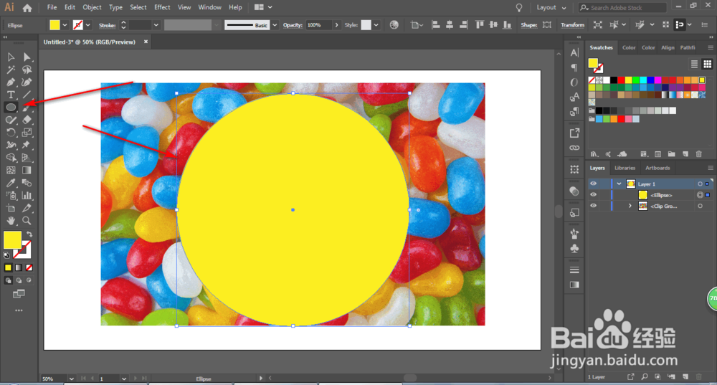Image resolution: width=717 pixels, height=385 pixels.
Task: Hide the Clip Group sublayer
Action: (593, 206)
